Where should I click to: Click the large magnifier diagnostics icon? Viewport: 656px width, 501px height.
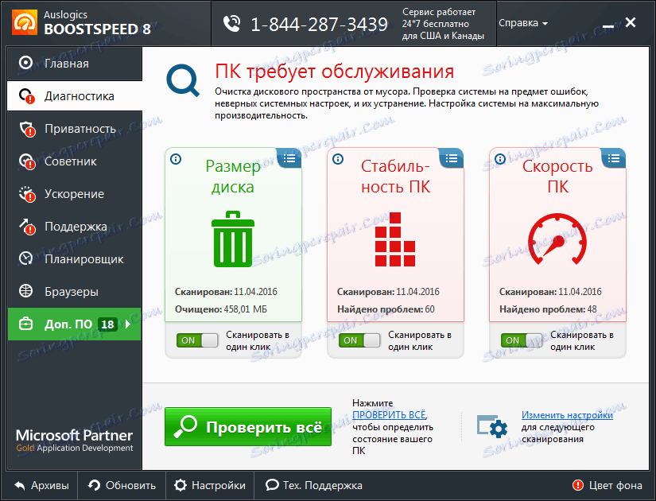pos(183,80)
